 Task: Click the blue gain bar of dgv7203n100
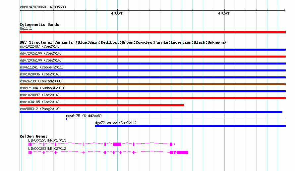coord(152,64)
